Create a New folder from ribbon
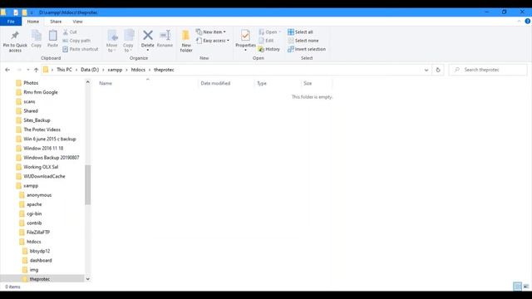532x299 pixels. pos(186,41)
